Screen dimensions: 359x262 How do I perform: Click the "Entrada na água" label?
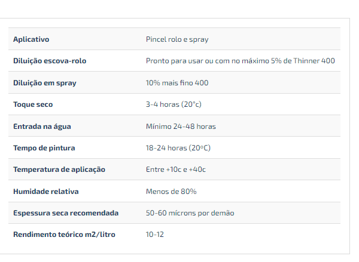click(42, 127)
